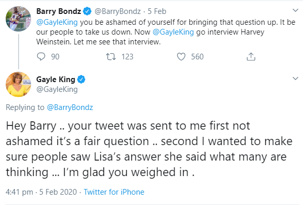Like Barry Bondz's tweet with heart icon
The width and height of the screenshot is (303, 205).
tap(181, 57)
